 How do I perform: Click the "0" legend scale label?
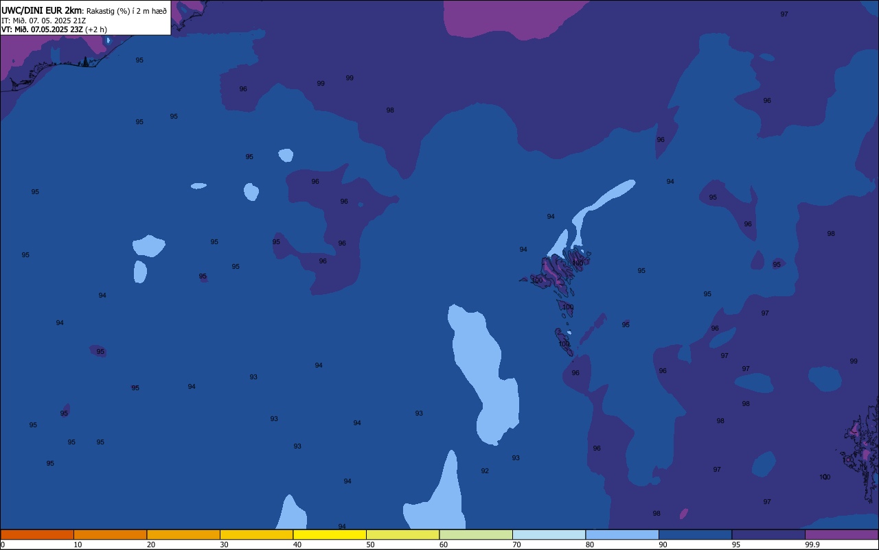(x=3, y=545)
